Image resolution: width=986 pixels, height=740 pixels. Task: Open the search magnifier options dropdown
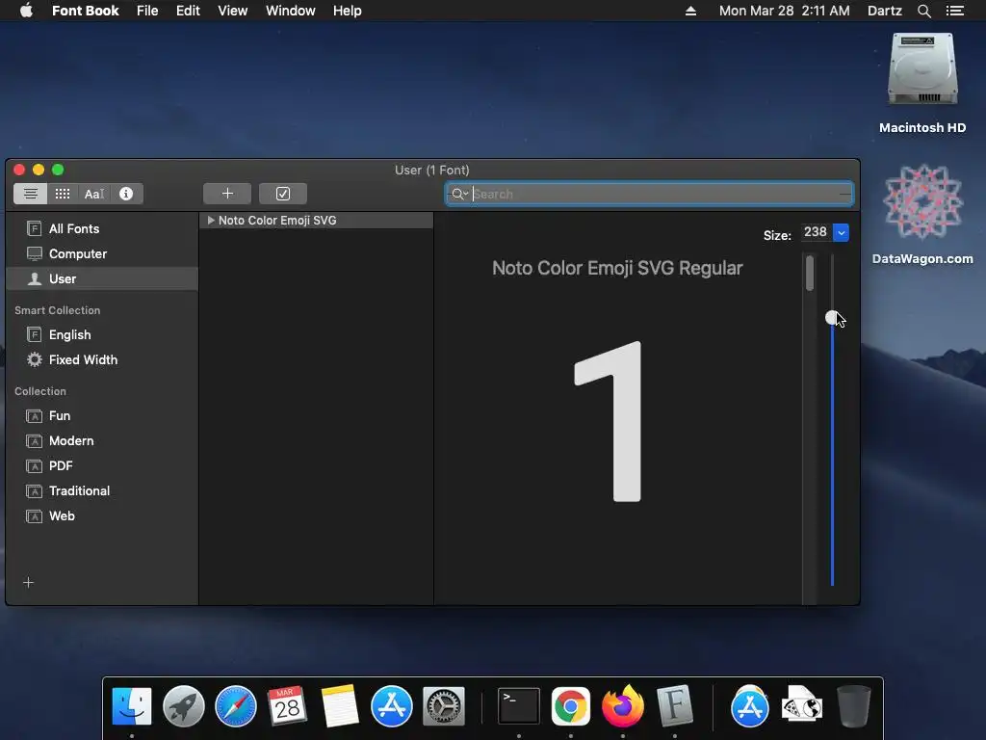[459, 194]
